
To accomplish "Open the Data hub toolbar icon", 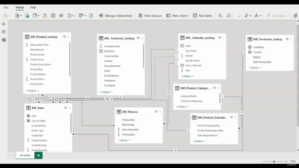I will point(36,15).
